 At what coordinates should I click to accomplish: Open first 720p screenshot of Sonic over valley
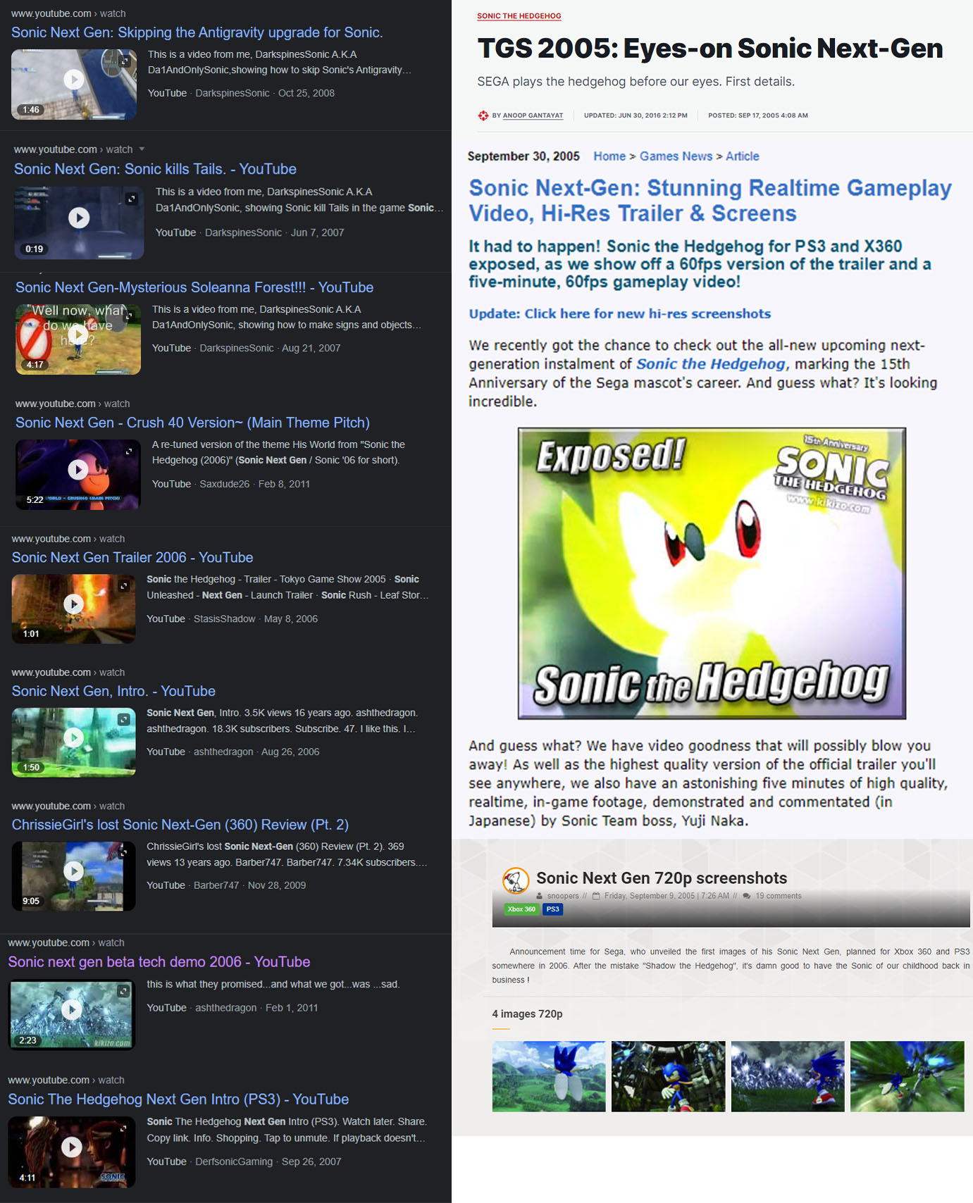[549, 1076]
